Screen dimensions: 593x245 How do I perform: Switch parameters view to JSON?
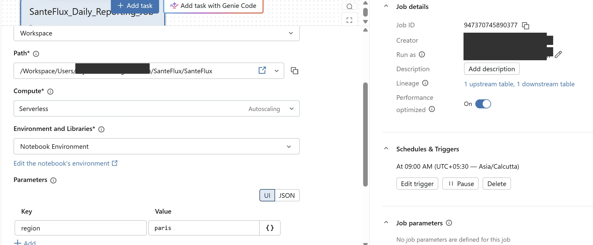287,195
